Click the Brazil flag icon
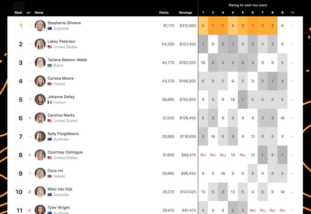 (x=50, y=65)
